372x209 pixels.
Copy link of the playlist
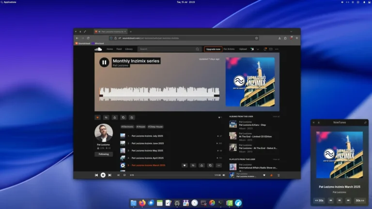(123, 118)
